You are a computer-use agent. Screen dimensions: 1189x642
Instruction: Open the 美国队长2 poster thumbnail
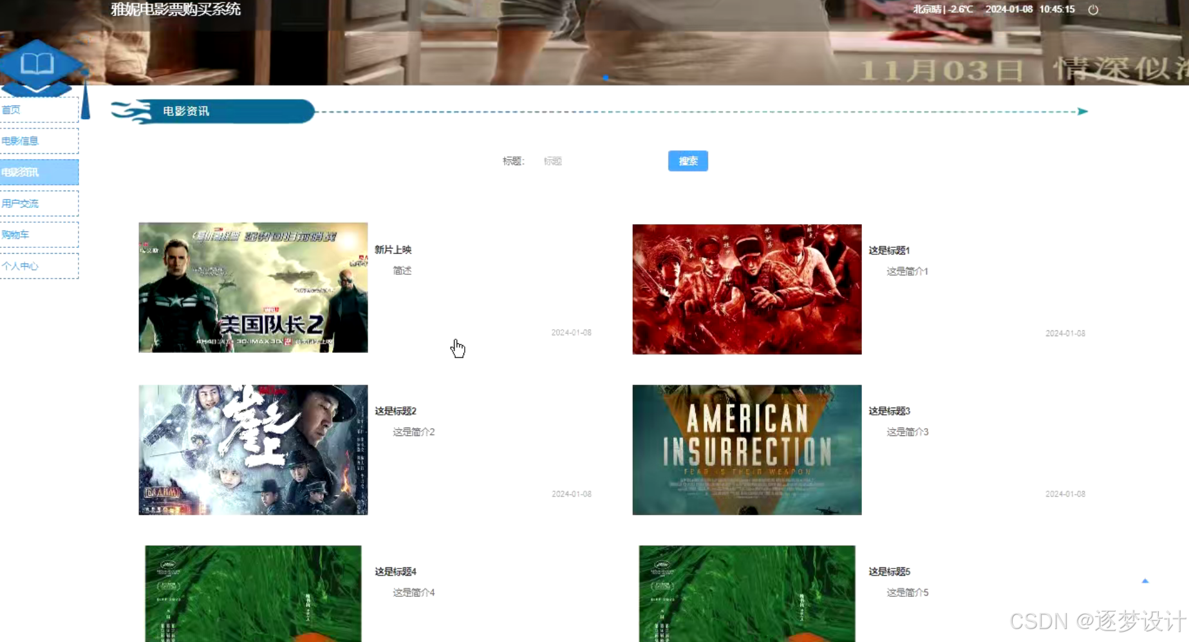point(253,287)
